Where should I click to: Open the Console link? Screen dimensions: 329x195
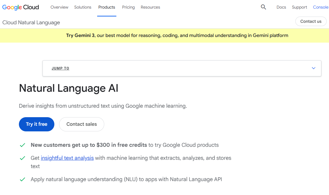click(321, 7)
